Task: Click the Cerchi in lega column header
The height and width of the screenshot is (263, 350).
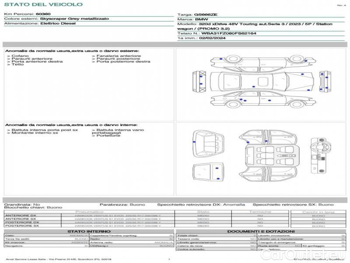Action: point(318,212)
